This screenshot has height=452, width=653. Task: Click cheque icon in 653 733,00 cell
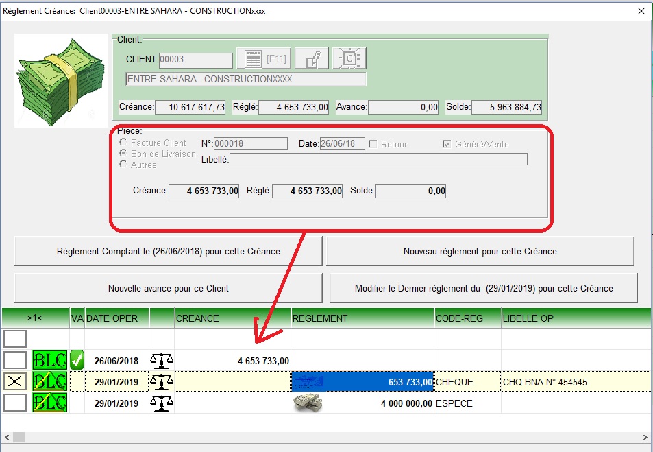pos(308,381)
